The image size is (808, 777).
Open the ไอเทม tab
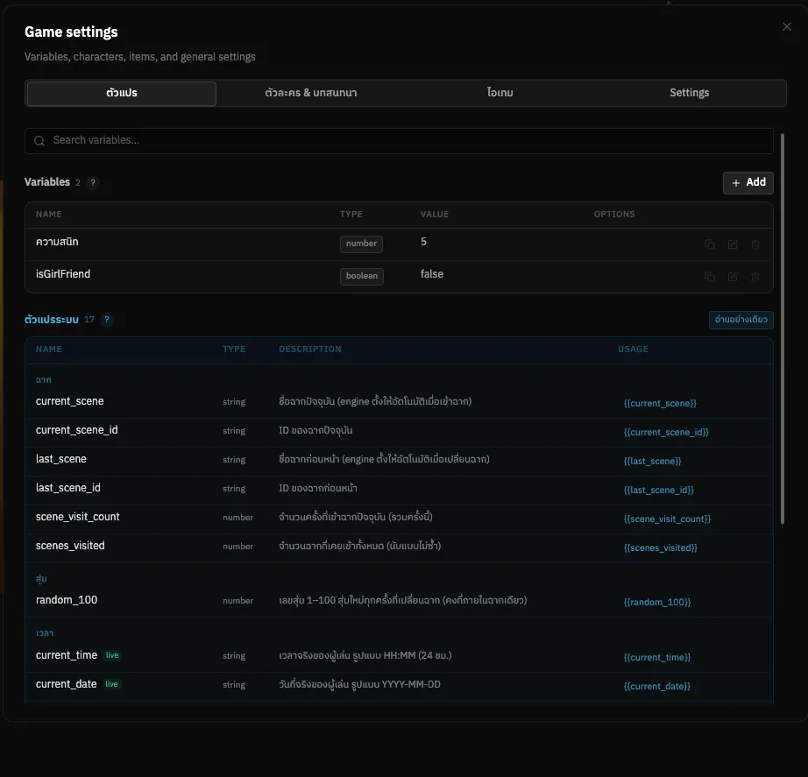pos(500,93)
